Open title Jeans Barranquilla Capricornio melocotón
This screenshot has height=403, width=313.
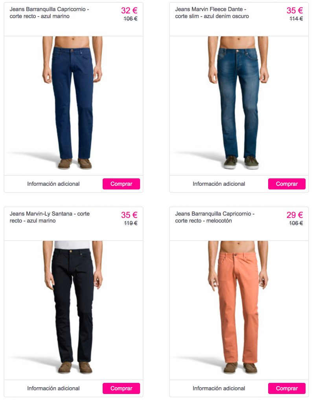coord(215,217)
